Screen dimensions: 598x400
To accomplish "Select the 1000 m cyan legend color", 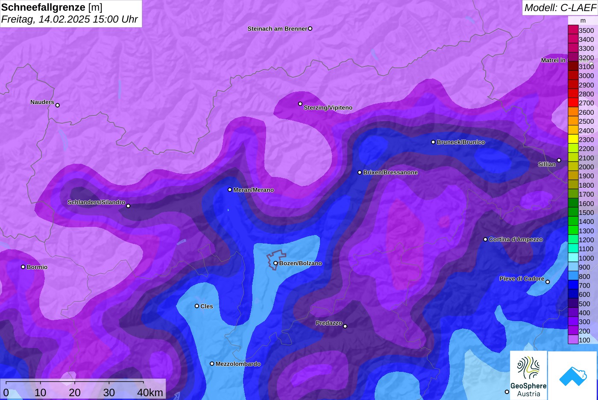I will click(573, 258).
